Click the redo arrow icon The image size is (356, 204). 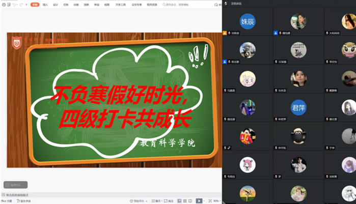tap(21, 4)
